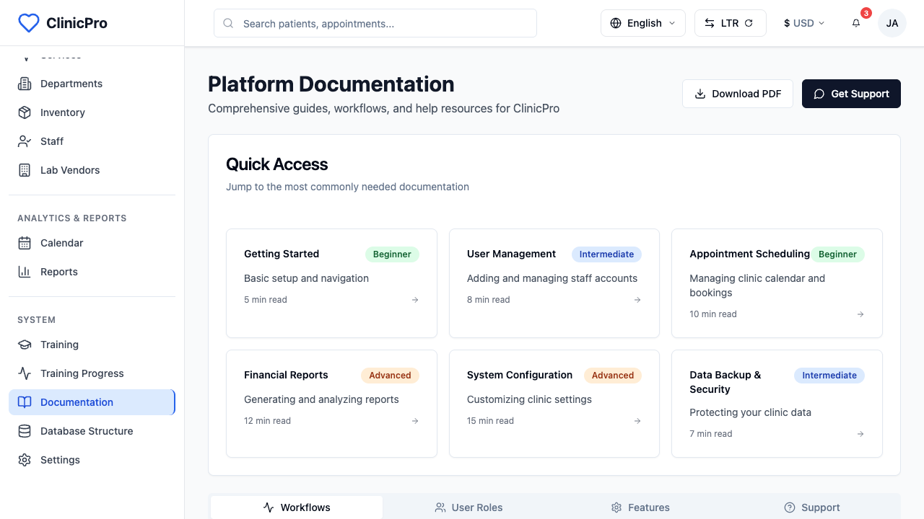Screen dimensions: 924x519
Task: Click the Beginner badge on Getting Started
Action: (x=392, y=254)
